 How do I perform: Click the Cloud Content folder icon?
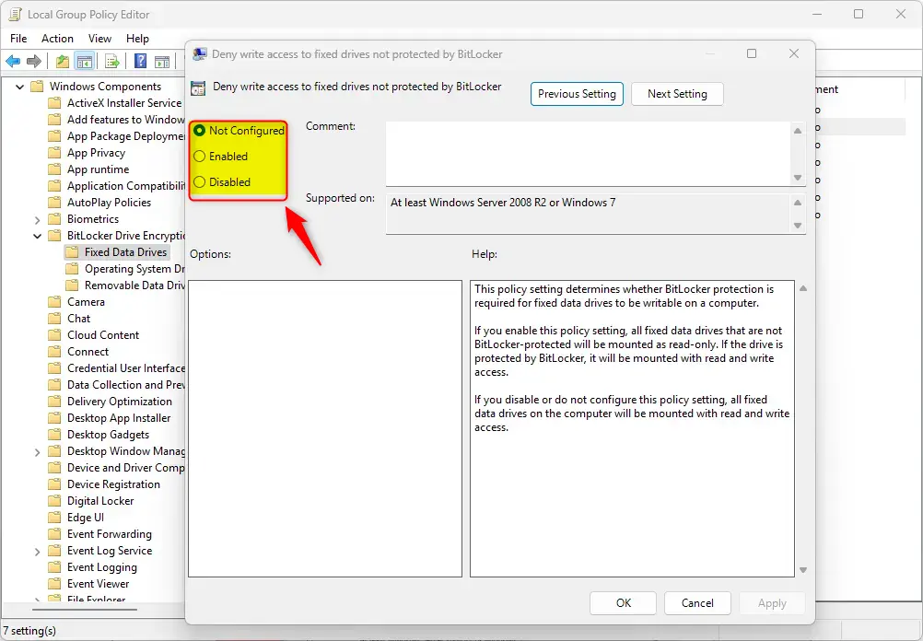coord(54,335)
